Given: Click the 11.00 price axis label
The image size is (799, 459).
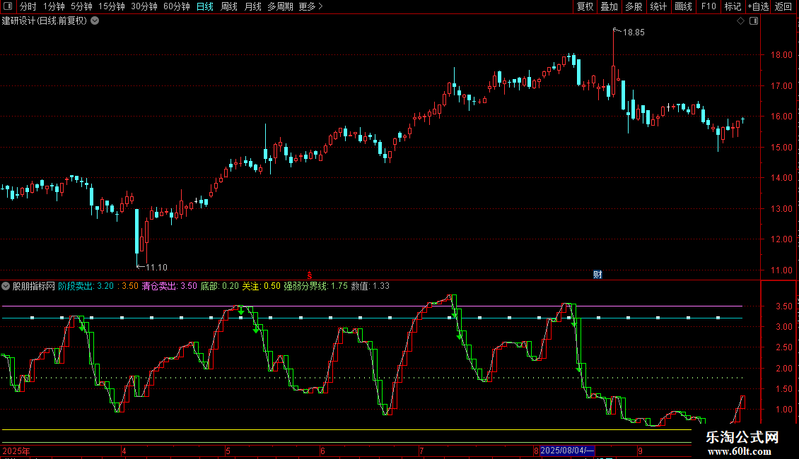Looking at the screenshot, I should click(781, 270).
